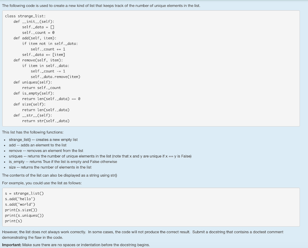Select the strange_list() bullet item

point(43,139)
